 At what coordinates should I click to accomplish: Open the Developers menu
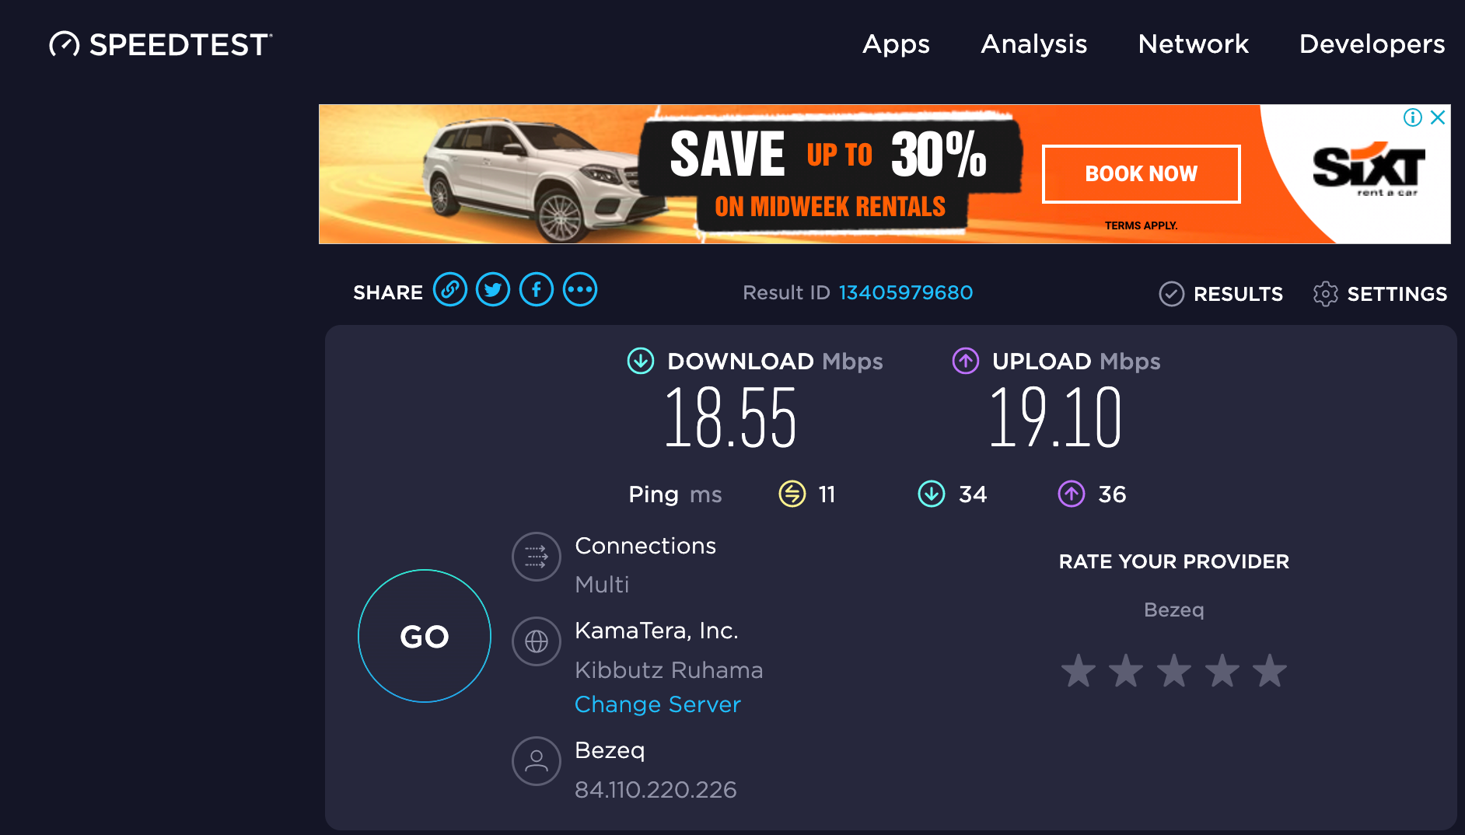1372,44
